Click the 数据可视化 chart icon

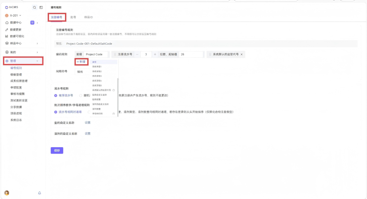pyautogui.click(x=6, y=36)
